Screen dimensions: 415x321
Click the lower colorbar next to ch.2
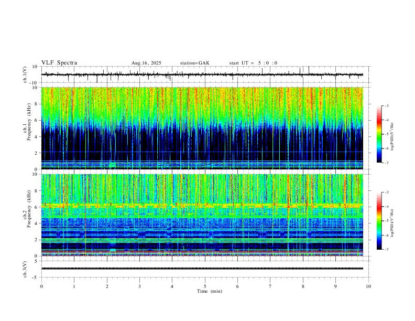click(x=379, y=221)
